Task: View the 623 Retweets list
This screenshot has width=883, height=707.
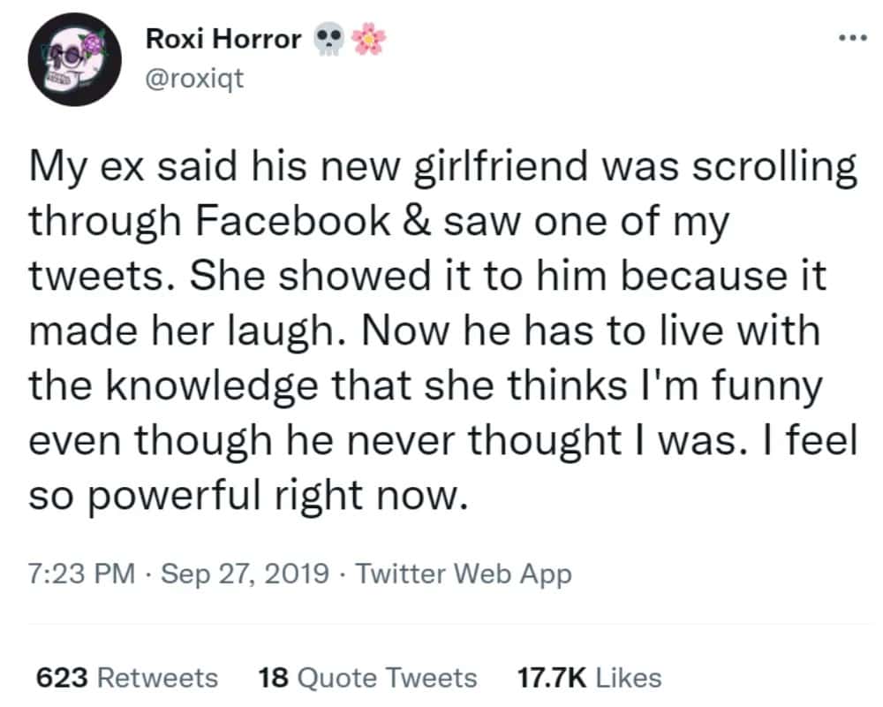Action: coord(126,678)
